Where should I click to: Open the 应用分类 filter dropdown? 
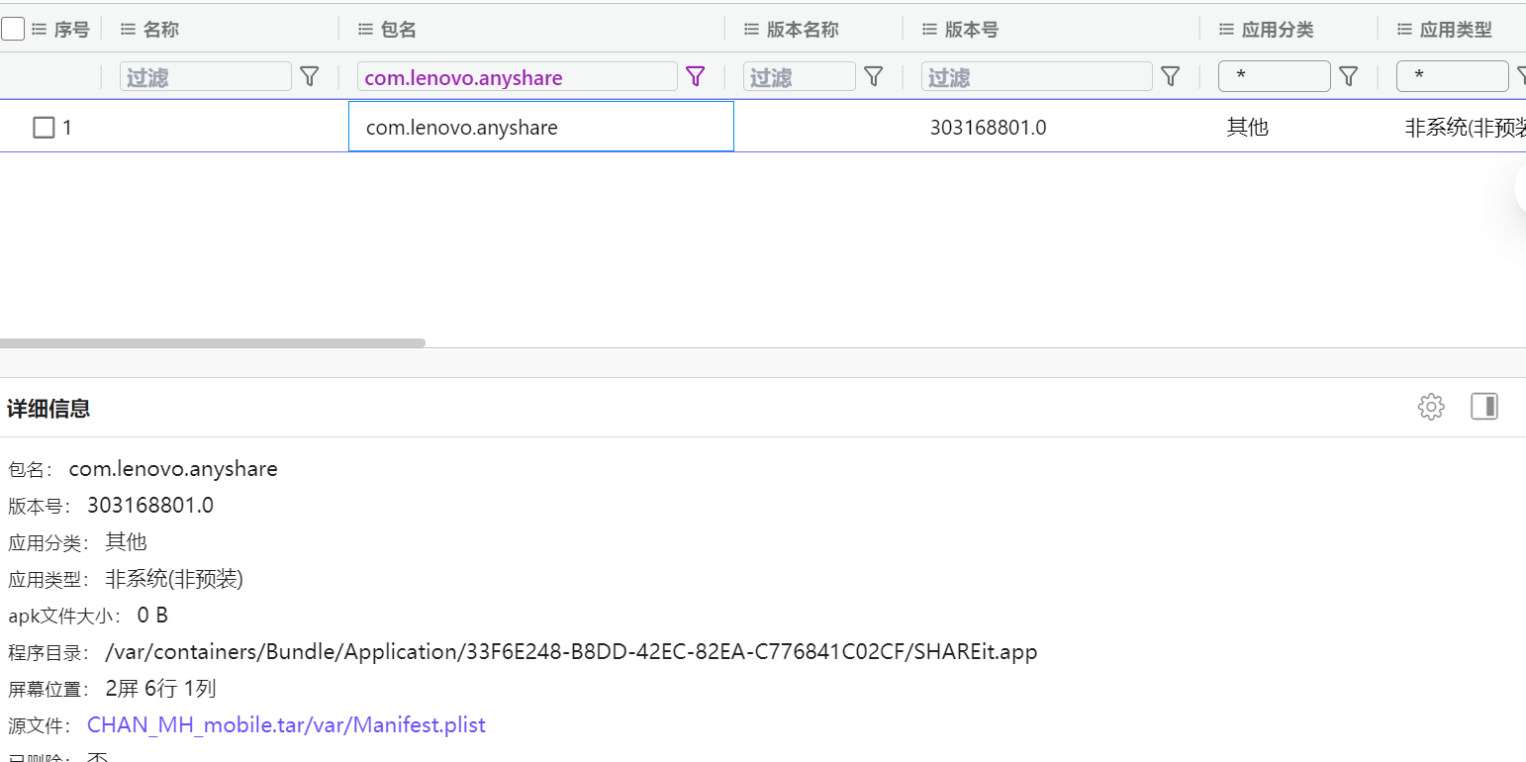point(1275,76)
